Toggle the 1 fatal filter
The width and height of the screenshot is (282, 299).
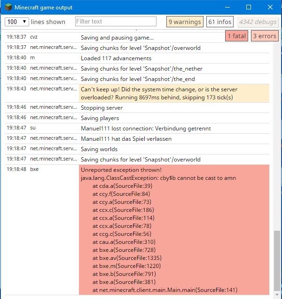coord(236,36)
